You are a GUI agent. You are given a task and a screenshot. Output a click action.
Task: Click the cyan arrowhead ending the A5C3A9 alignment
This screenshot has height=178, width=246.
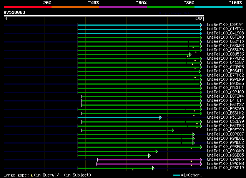click(161, 118)
